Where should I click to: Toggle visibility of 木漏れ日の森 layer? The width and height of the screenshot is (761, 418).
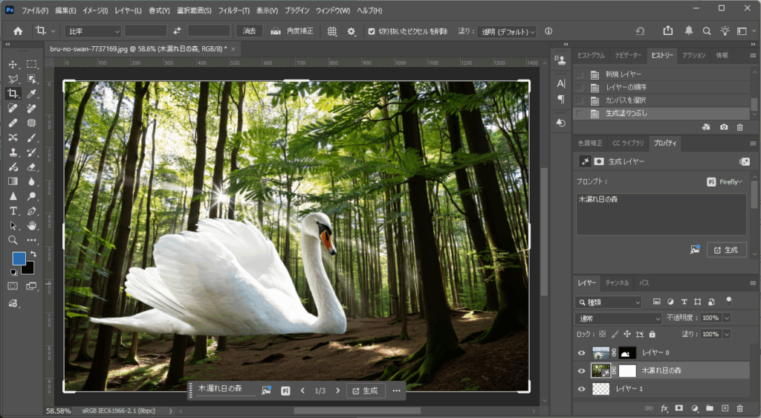(x=581, y=370)
